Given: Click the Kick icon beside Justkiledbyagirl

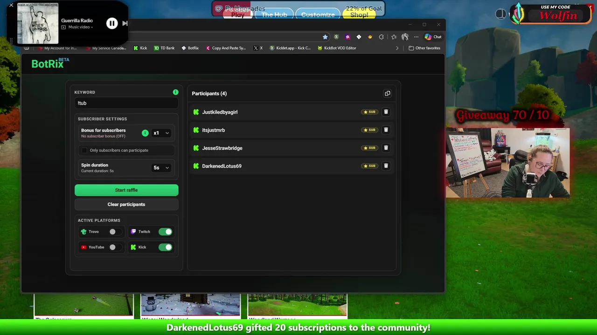Looking at the screenshot, I should 196,112.
